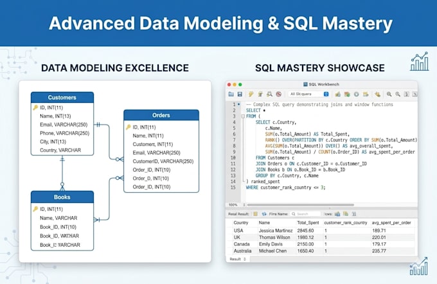Click the primary key icon in Books table

click(x=35, y=209)
